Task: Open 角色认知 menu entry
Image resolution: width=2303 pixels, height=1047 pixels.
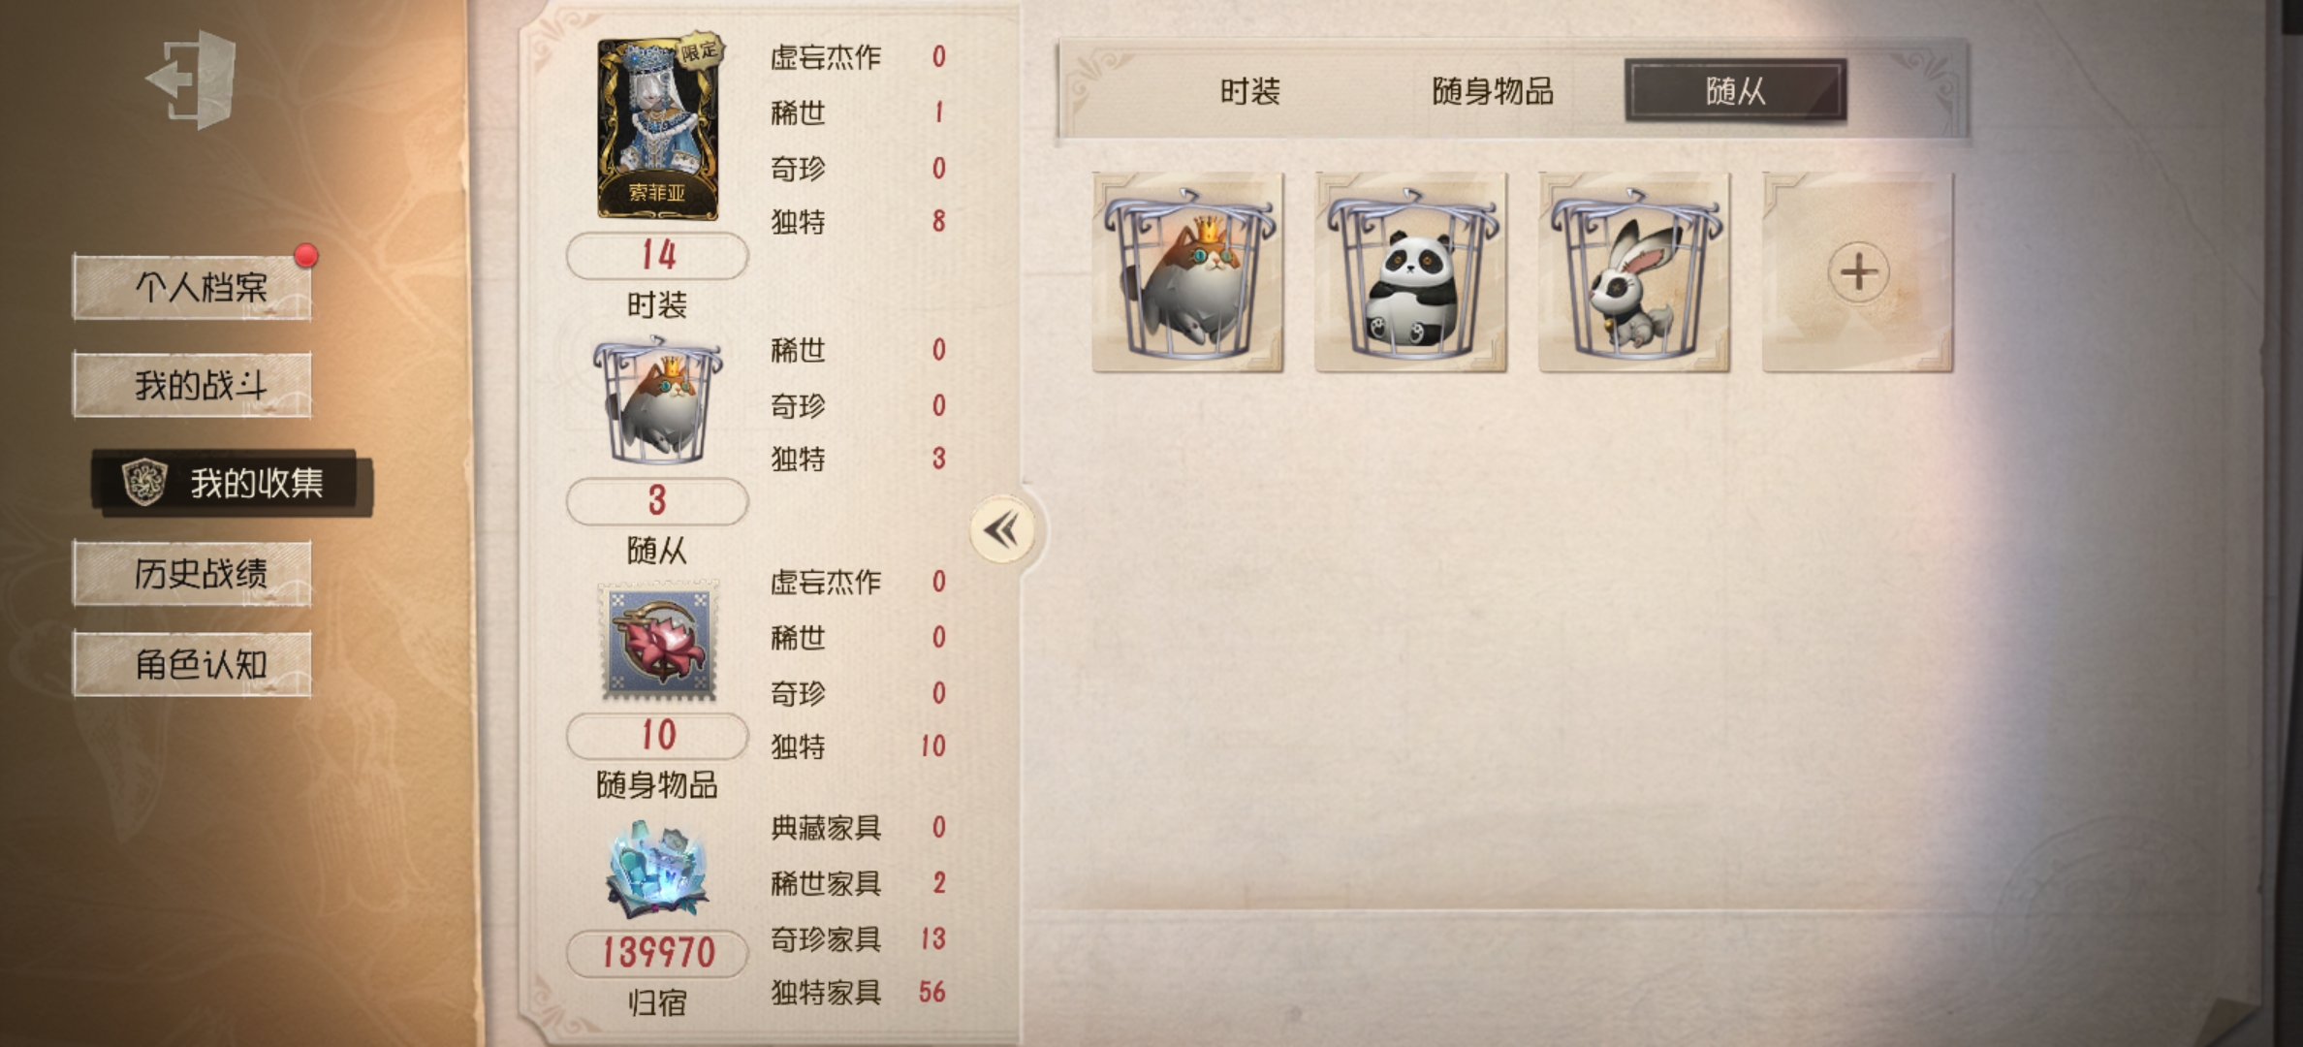Action: tap(192, 664)
